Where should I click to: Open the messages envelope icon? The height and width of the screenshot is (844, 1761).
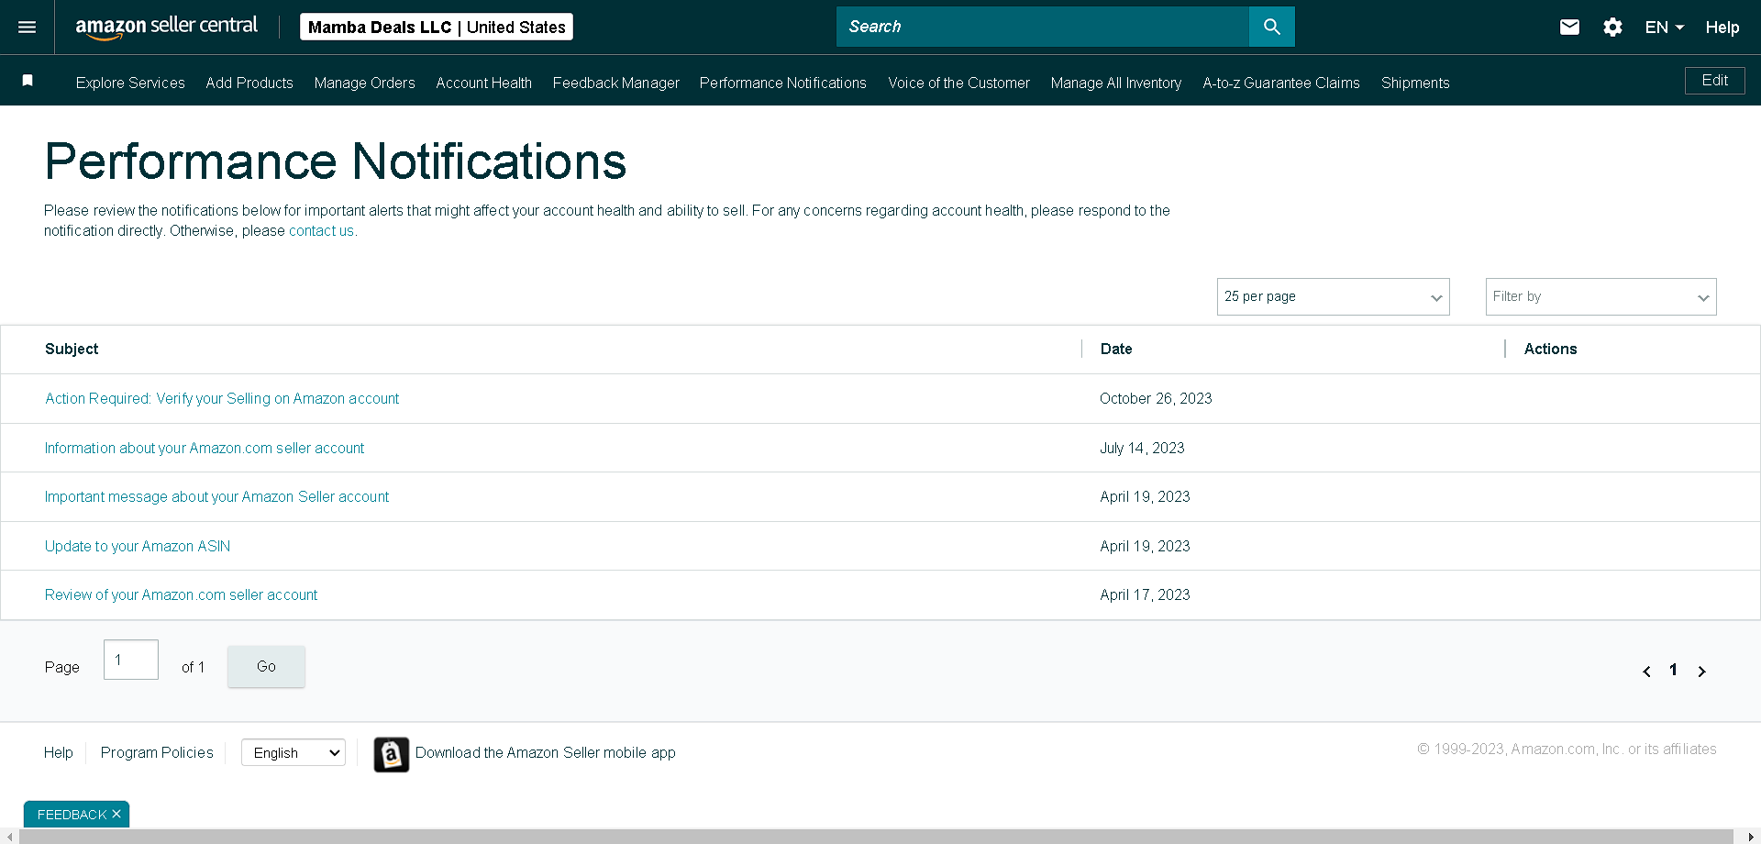tap(1569, 28)
